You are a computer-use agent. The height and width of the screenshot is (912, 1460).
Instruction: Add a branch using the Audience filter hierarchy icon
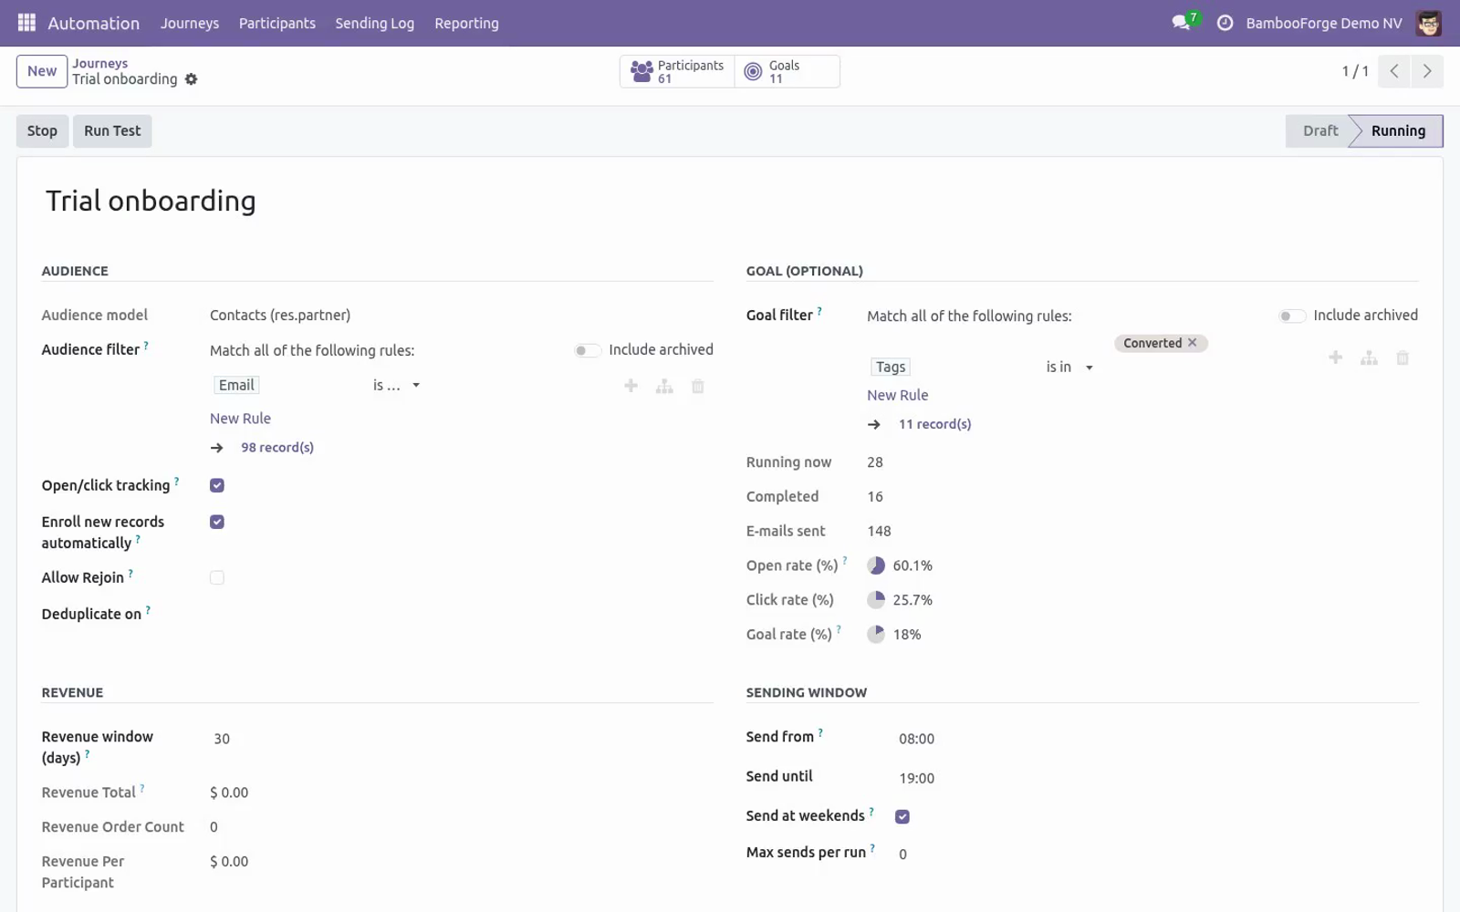(664, 387)
